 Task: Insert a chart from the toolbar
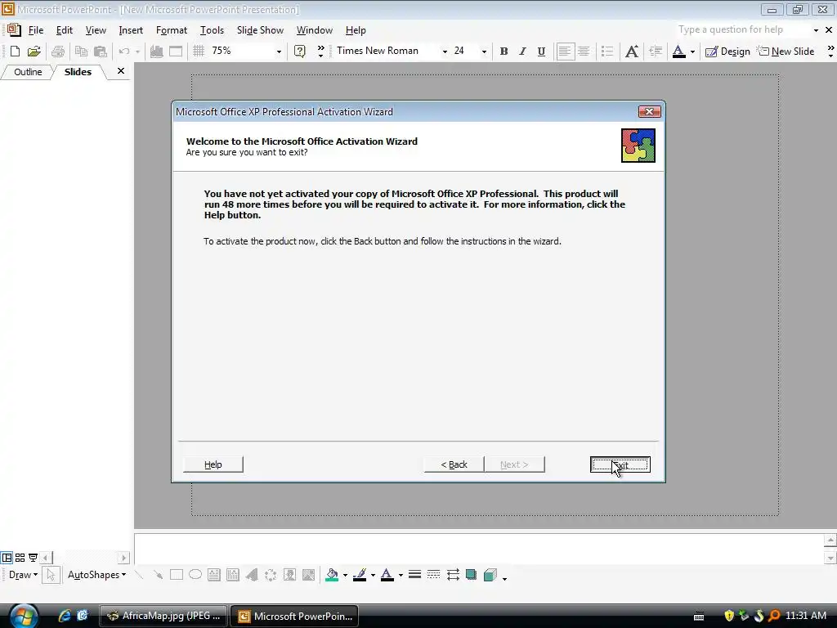[156, 52]
